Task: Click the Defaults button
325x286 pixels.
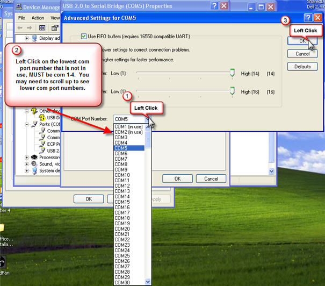Action: pos(302,67)
